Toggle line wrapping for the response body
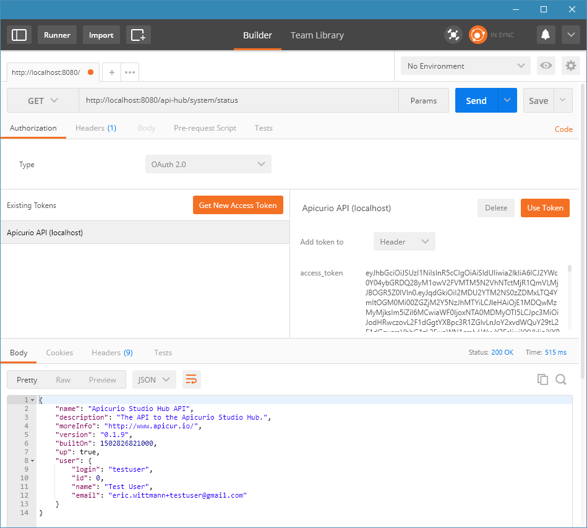 [x=191, y=379]
